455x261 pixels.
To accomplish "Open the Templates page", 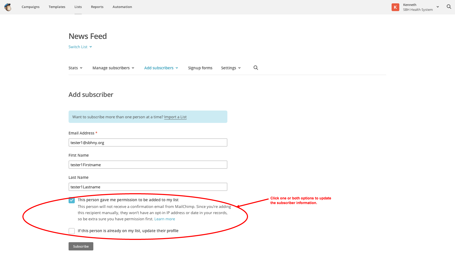I will 57,7.
